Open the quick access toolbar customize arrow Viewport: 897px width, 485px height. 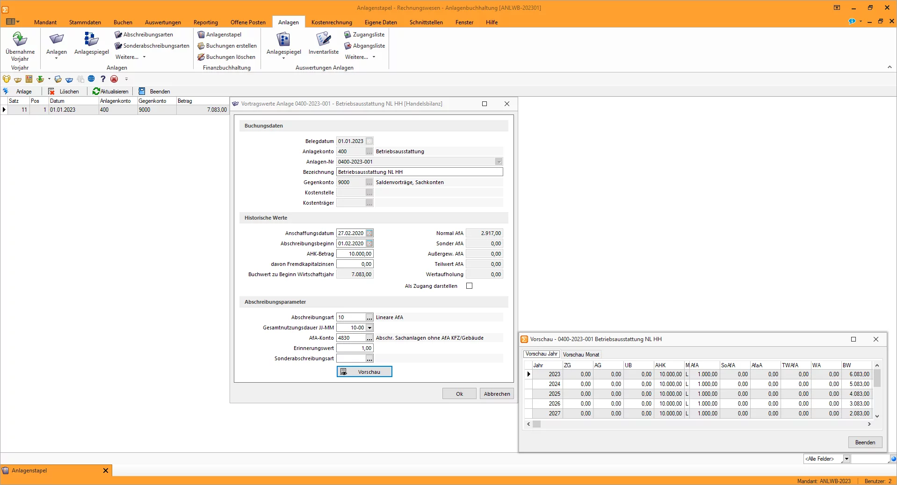(126, 79)
